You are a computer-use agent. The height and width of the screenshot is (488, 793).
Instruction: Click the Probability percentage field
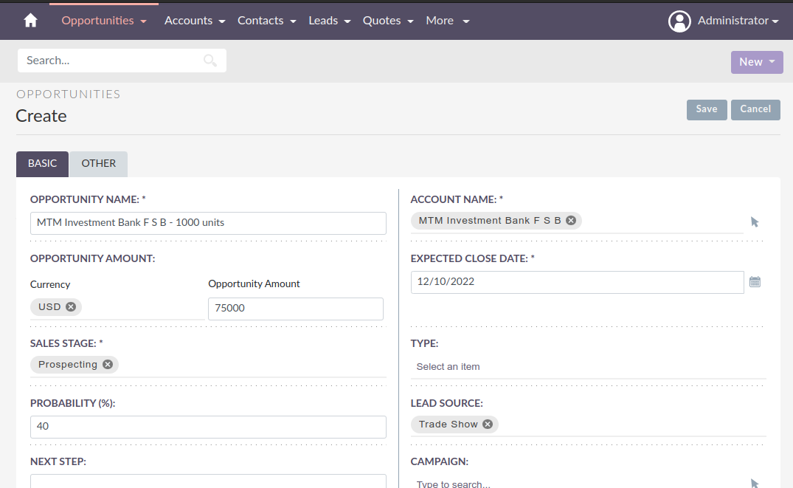(208, 427)
